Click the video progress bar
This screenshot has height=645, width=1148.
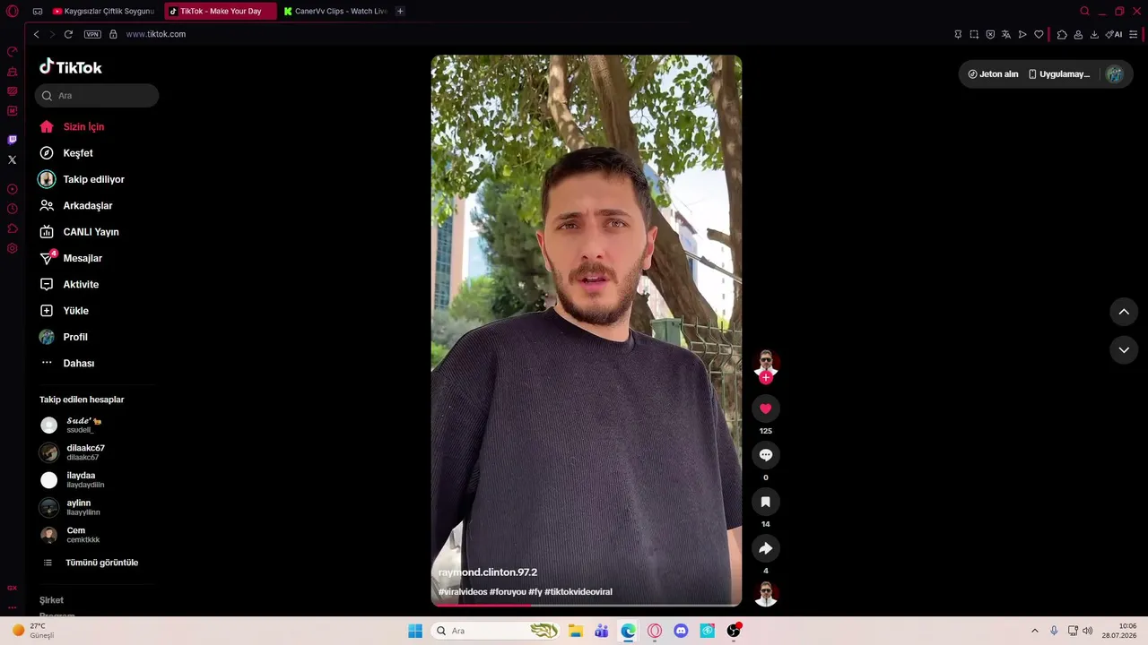coord(587,605)
